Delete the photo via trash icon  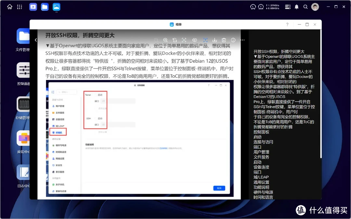click(224, 40)
